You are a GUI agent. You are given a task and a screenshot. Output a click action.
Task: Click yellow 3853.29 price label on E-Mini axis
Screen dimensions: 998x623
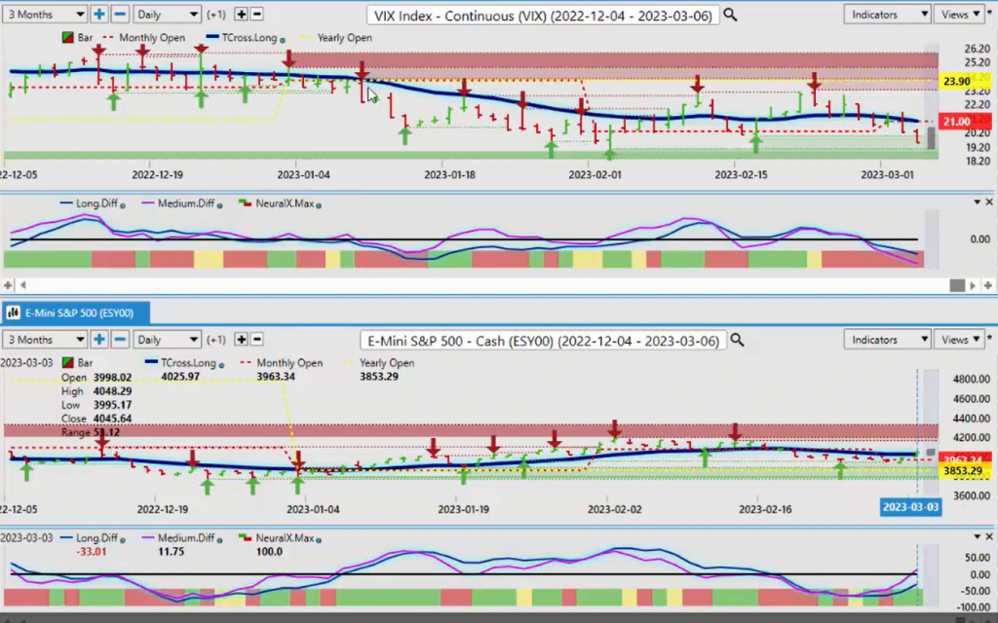pyautogui.click(x=962, y=471)
